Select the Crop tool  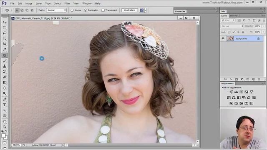pos(5,44)
